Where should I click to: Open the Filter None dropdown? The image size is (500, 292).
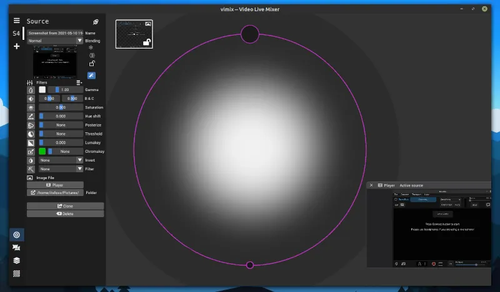click(61, 168)
